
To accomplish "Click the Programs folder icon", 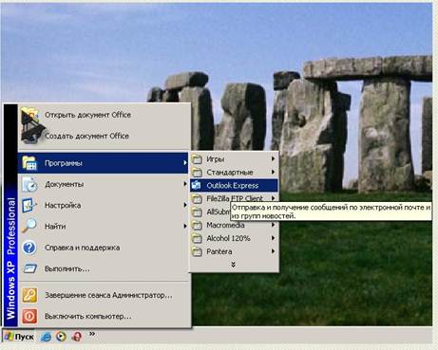I will (29, 163).
